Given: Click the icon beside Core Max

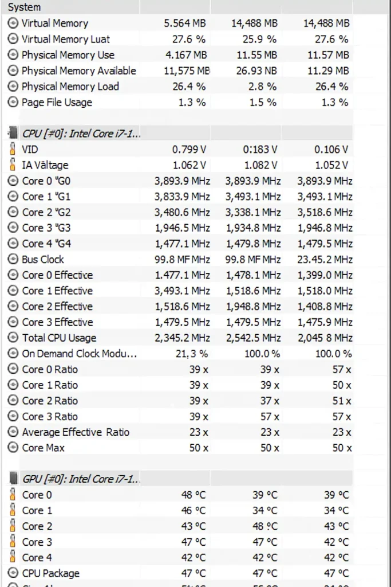Looking at the screenshot, I should [x=13, y=448].
